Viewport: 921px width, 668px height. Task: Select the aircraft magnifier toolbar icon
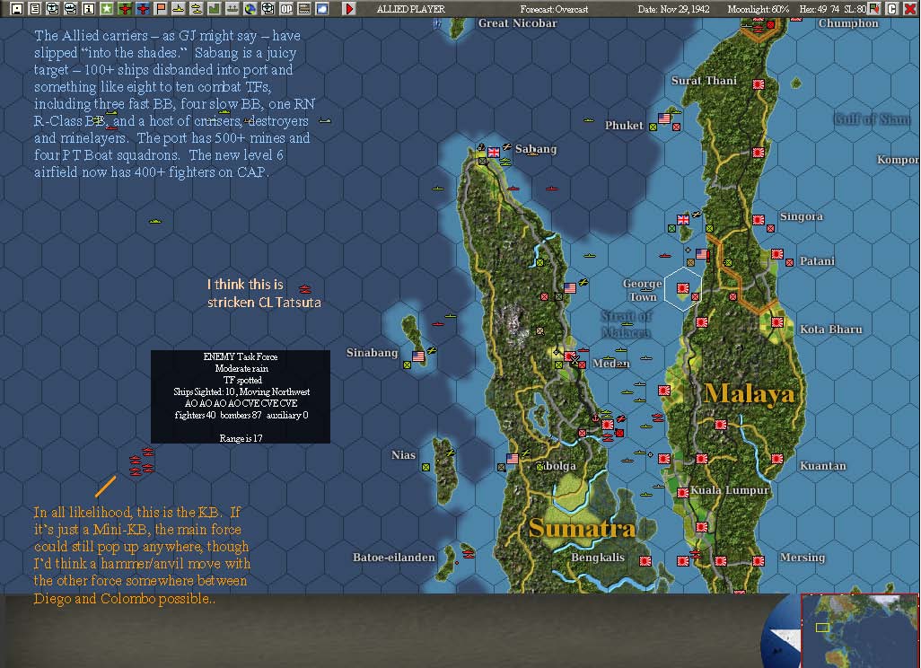tap(53, 8)
